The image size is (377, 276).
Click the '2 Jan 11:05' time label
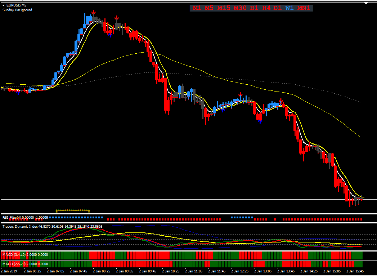pyautogui.click(x=194, y=271)
